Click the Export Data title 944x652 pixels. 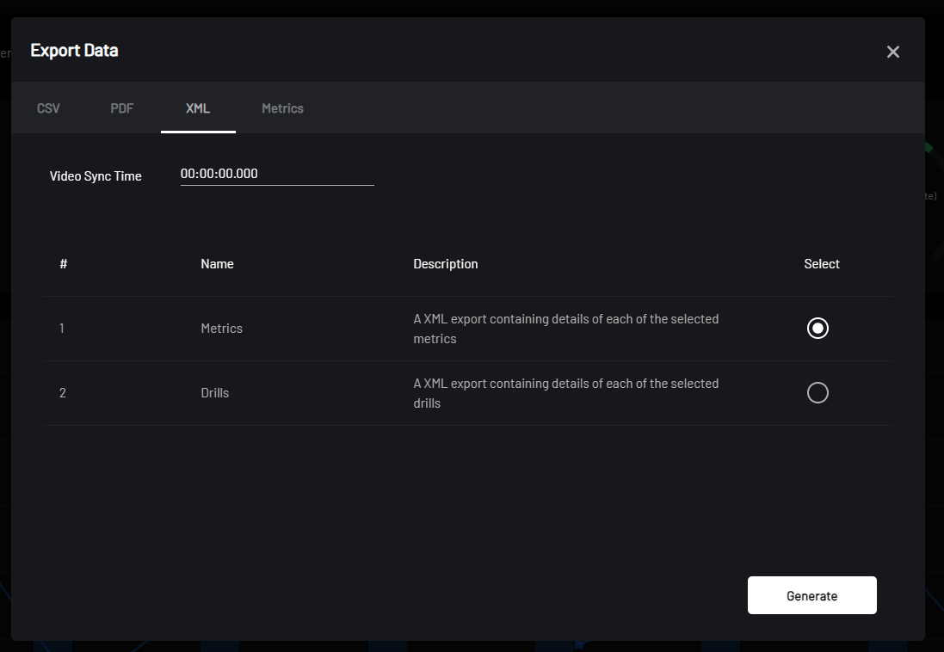click(x=74, y=51)
